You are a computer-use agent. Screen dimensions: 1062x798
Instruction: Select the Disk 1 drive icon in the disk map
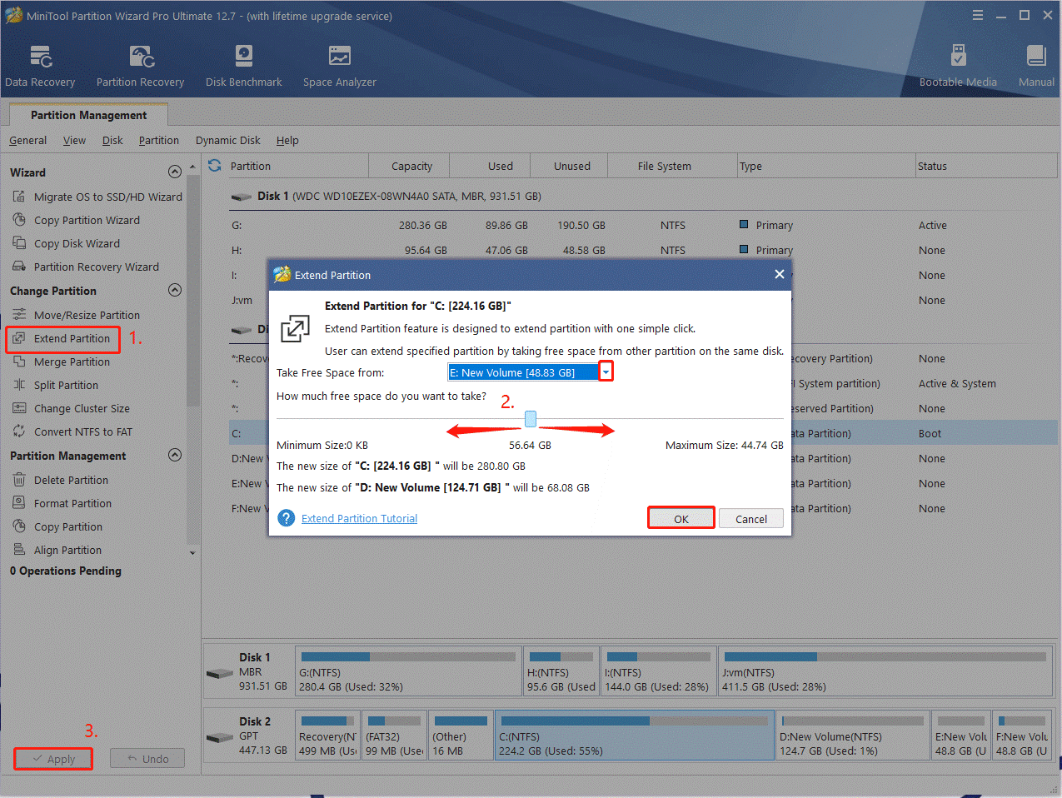point(220,672)
